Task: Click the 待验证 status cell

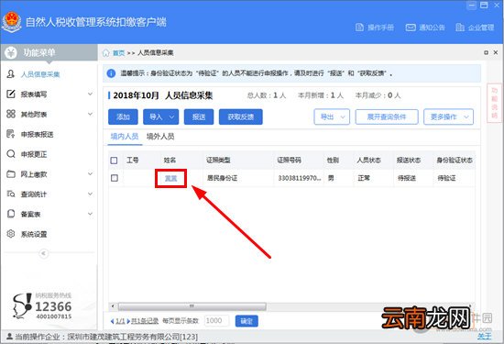Action: [x=446, y=178]
